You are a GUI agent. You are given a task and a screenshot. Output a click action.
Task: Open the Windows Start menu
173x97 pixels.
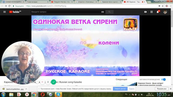tap(3, 95)
